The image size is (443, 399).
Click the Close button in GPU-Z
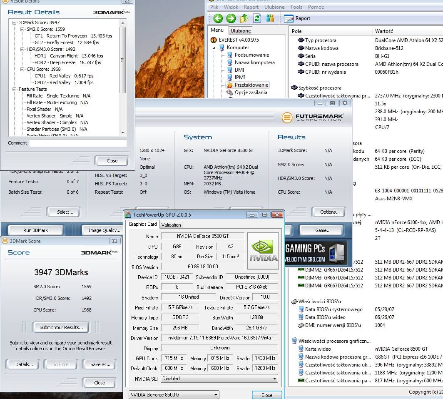coord(267,395)
